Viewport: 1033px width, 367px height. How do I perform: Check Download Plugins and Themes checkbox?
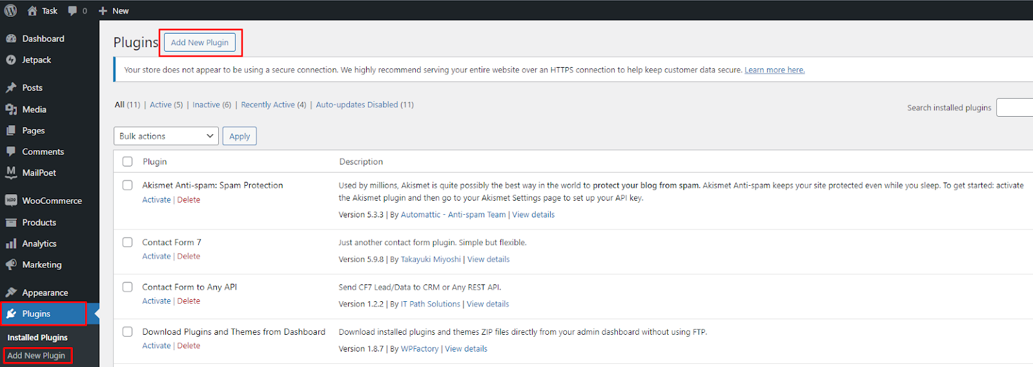128,332
